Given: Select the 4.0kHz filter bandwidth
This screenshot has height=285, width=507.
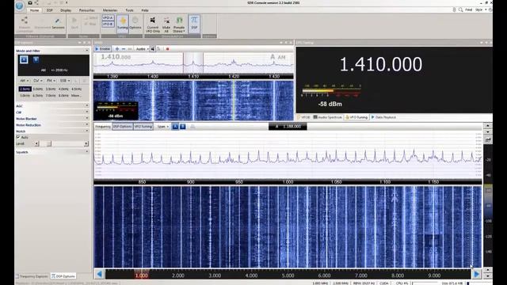Looking at the screenshot, I should (x=63, y=89).
